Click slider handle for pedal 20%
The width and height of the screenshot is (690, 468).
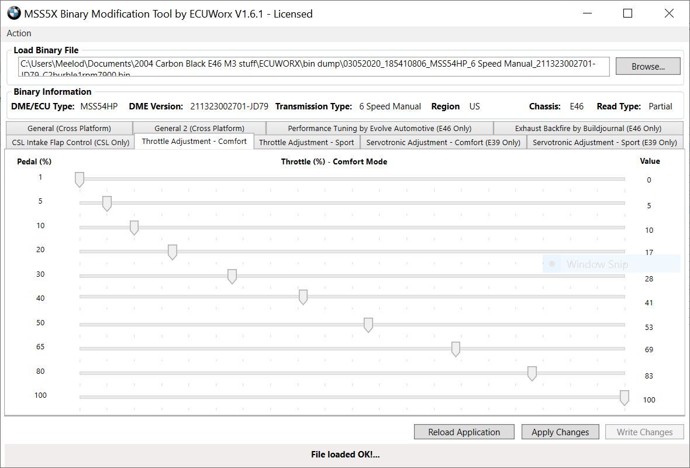[172, 252]
